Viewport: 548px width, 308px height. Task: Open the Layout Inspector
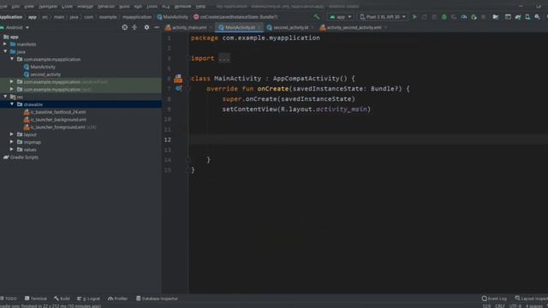[531, 299]
